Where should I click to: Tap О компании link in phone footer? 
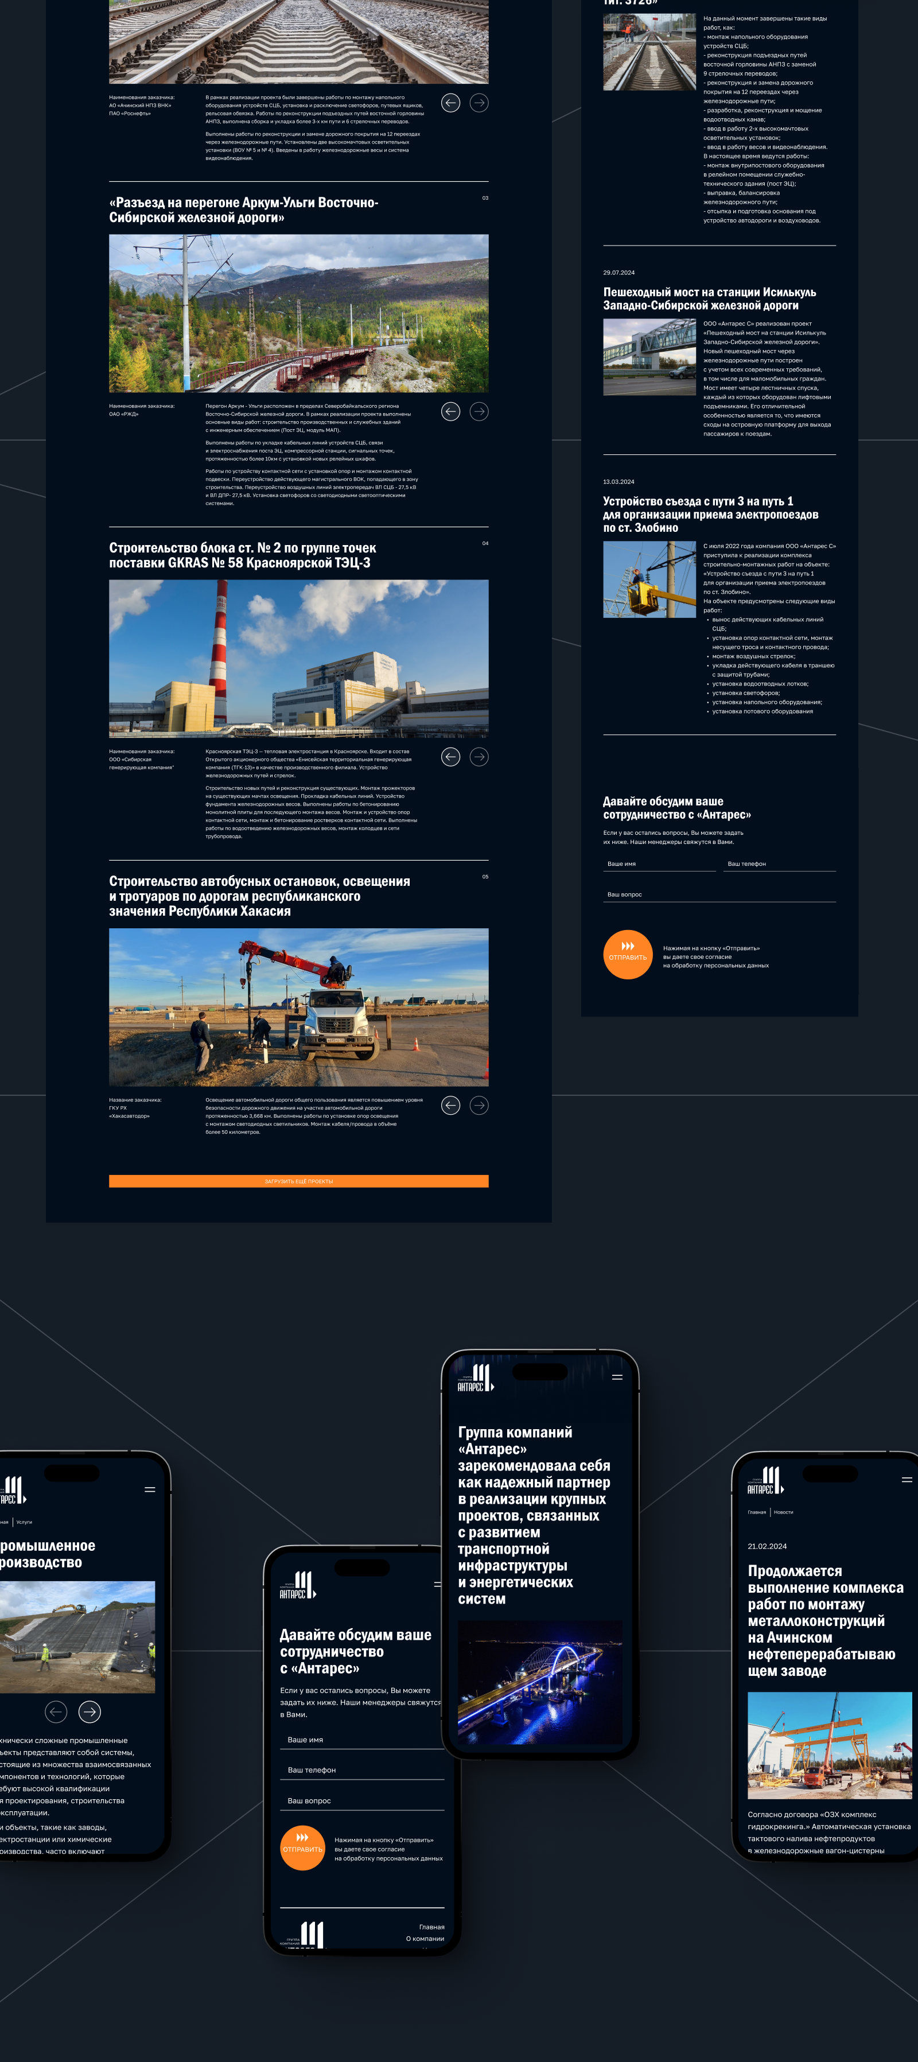pyautogui.click(x=424, y=1939)
